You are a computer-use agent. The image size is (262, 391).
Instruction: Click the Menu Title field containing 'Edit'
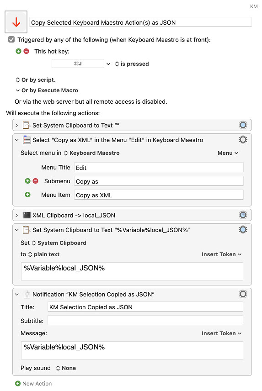click(159, 167)
